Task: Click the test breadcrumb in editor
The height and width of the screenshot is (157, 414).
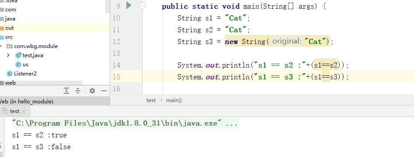Action: pyautogui.click(x=151, y=100)
